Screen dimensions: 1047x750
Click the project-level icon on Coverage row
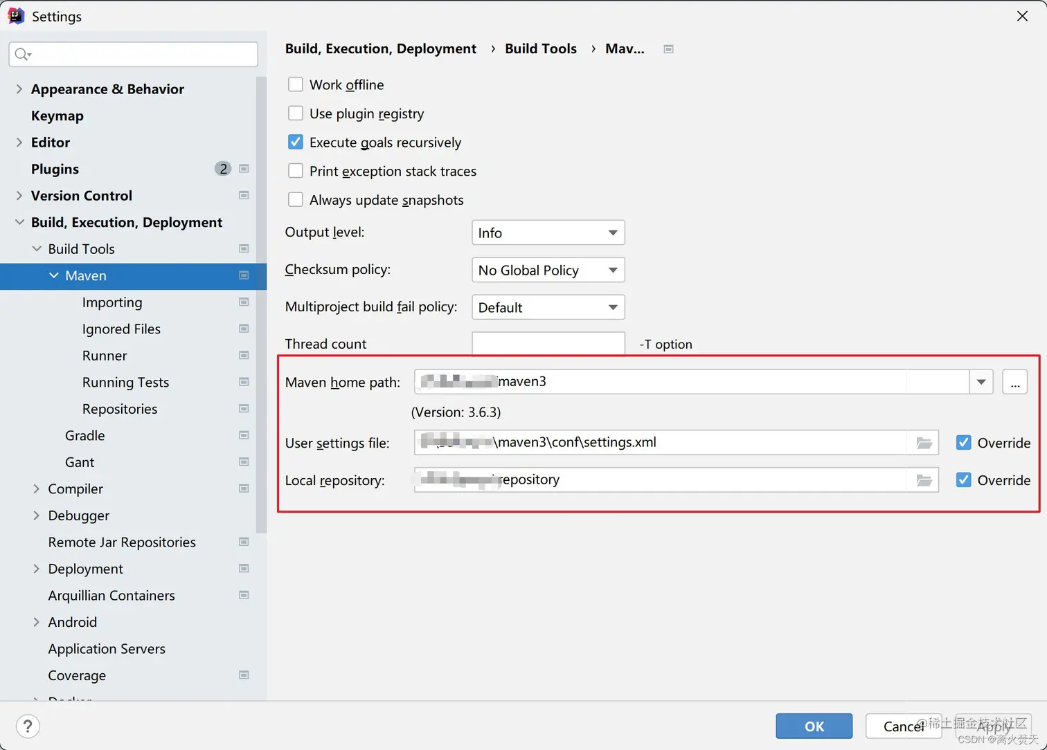click(x=244, y=675)
